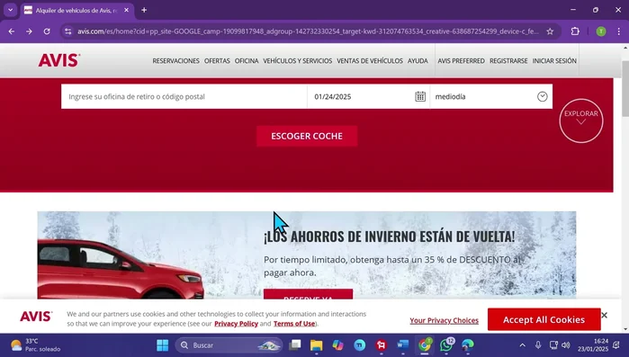Dismiss the cookie banner with X

604,316
